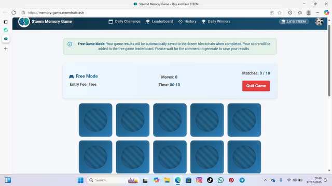Flip the second card in the top row

pos(133,120)
